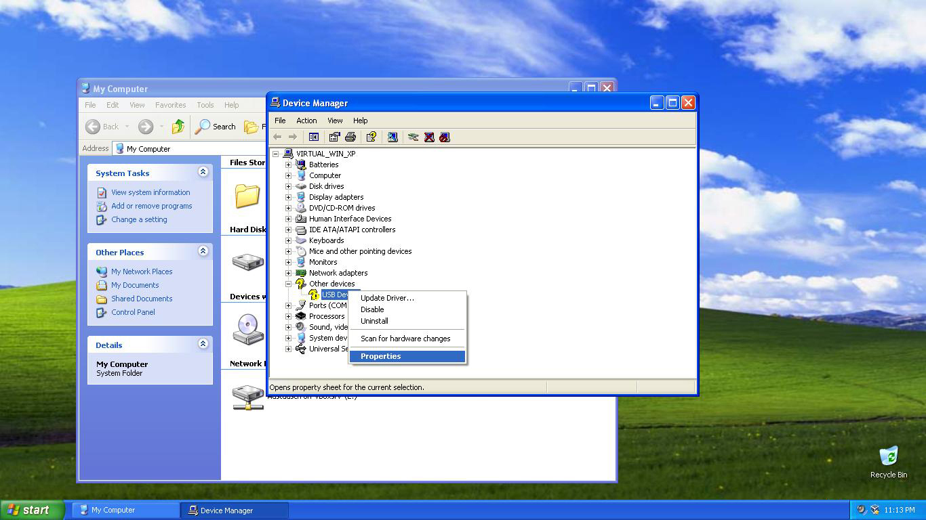Open the Help menu in Device Manager

(360, 121)
